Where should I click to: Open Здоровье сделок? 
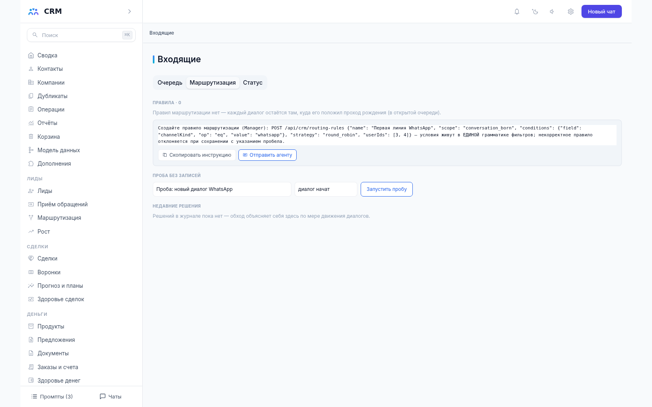tap(81, 299)
